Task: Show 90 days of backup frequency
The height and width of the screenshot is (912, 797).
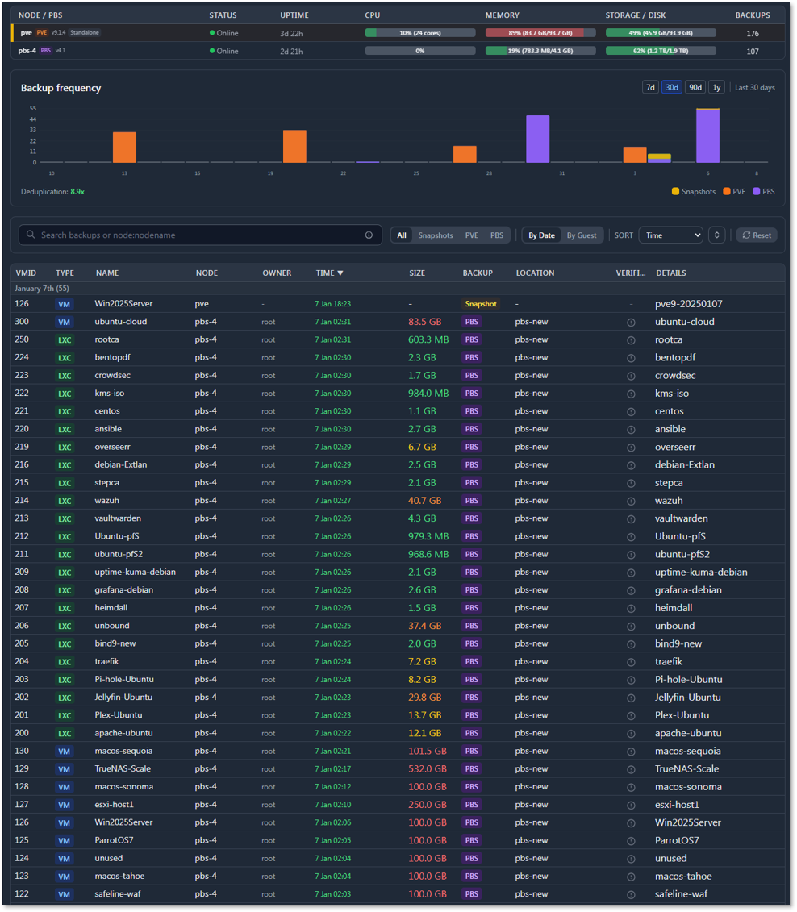Action: click(x=695, y=86)
